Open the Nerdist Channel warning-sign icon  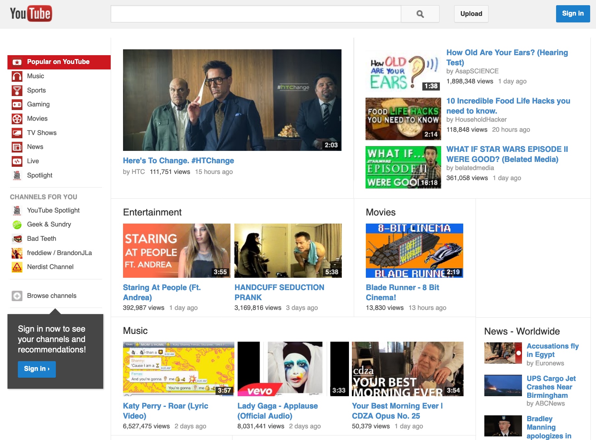[x=17, y=267]
